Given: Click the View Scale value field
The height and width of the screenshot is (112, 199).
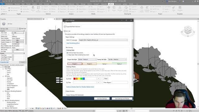Looking at the screenshot, I should pos(18,33).
